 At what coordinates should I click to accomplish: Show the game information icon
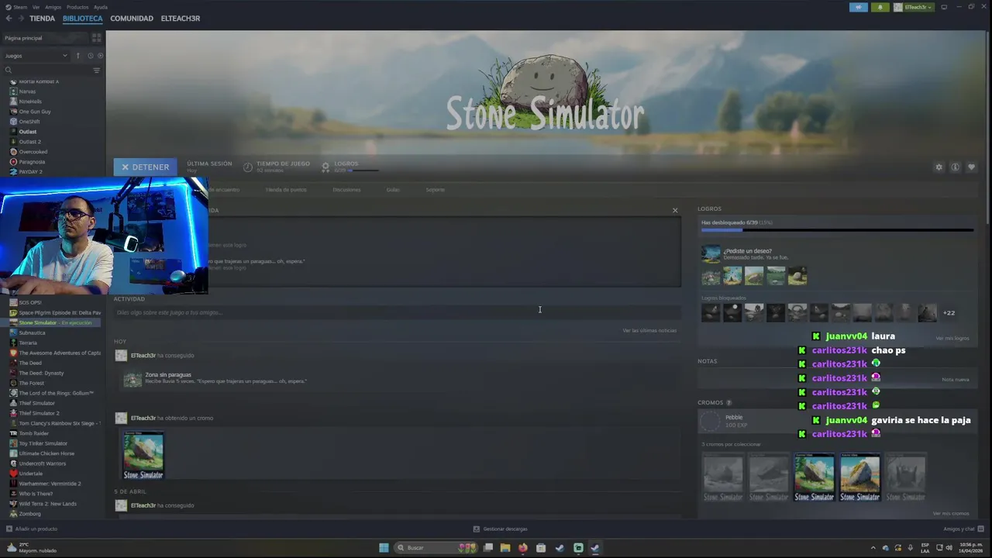(x=955, y=167)
